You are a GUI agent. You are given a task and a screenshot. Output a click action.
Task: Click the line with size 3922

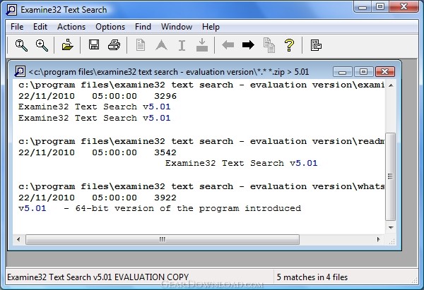click(98, 198)
